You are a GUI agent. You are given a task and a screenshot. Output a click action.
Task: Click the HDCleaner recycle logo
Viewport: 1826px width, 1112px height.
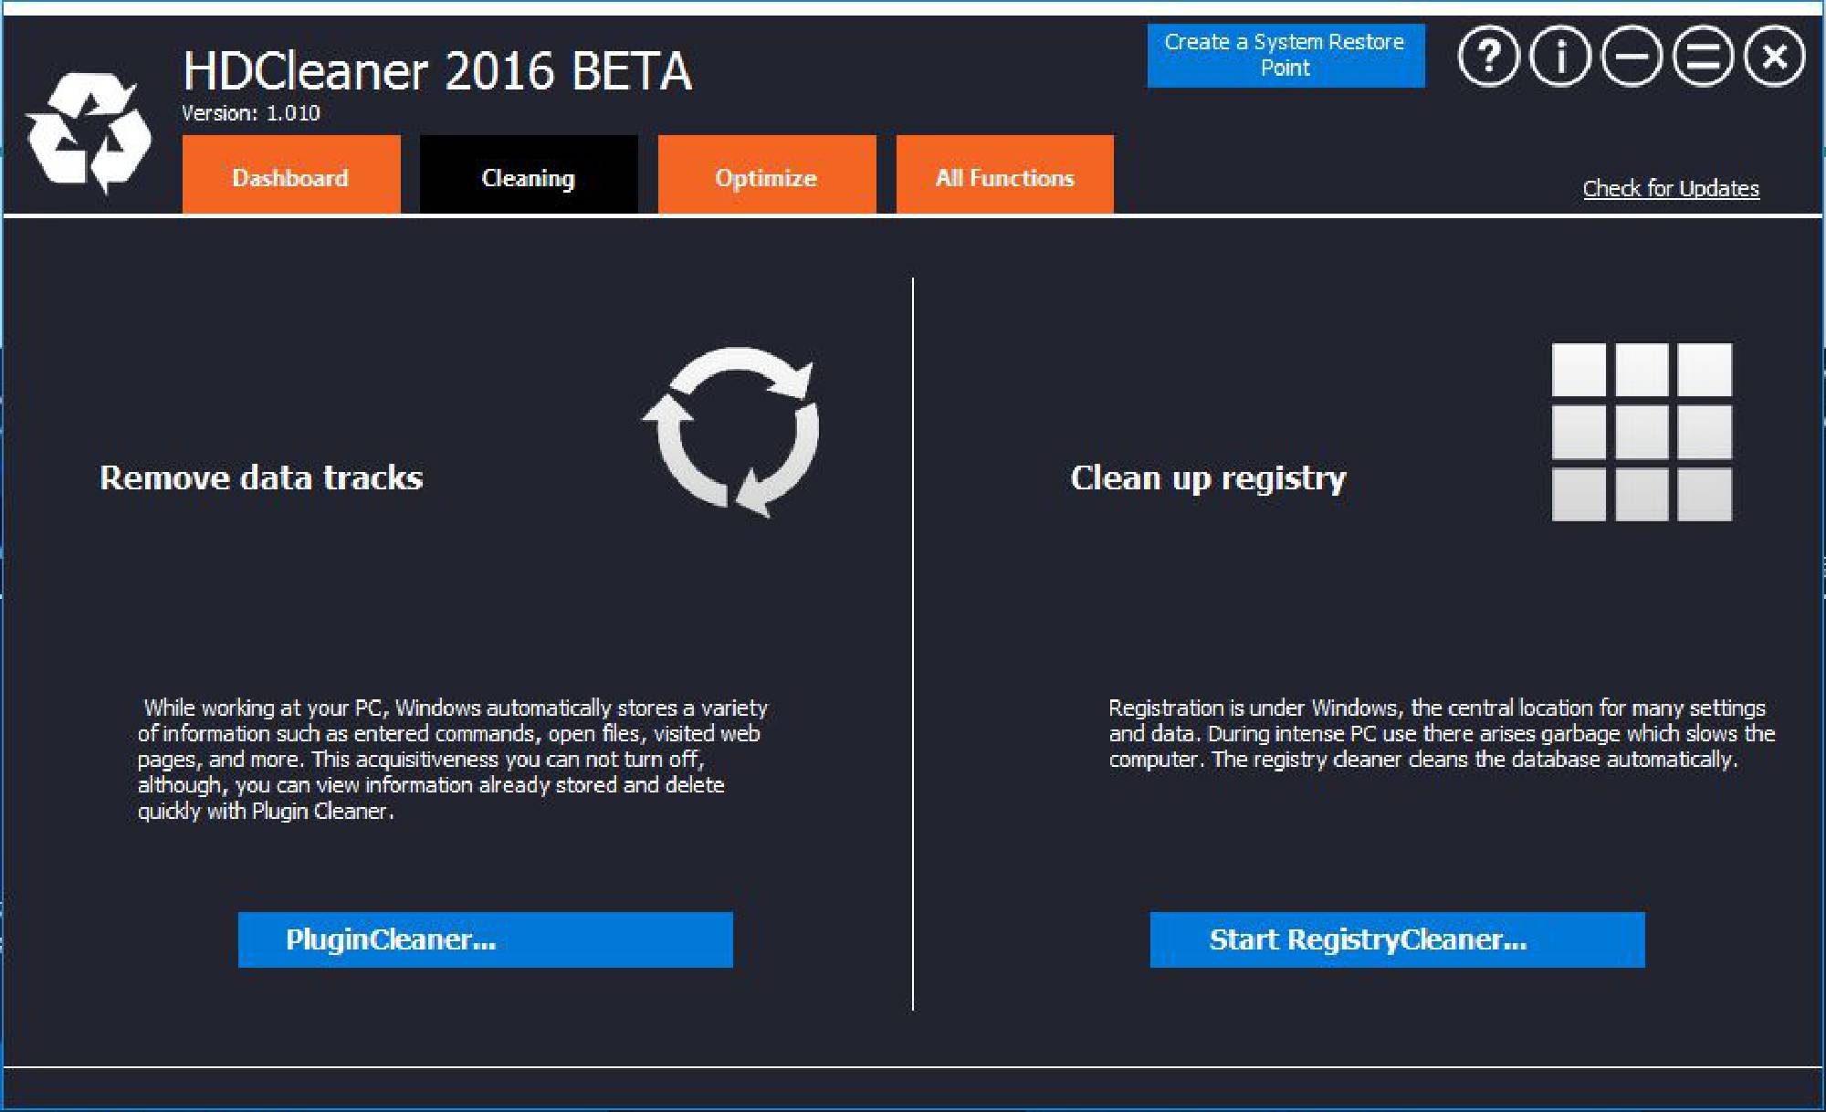[x=89, y=132]
